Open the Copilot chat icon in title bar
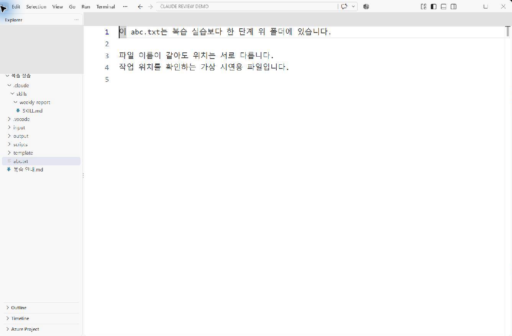 [x=344, y=7]
